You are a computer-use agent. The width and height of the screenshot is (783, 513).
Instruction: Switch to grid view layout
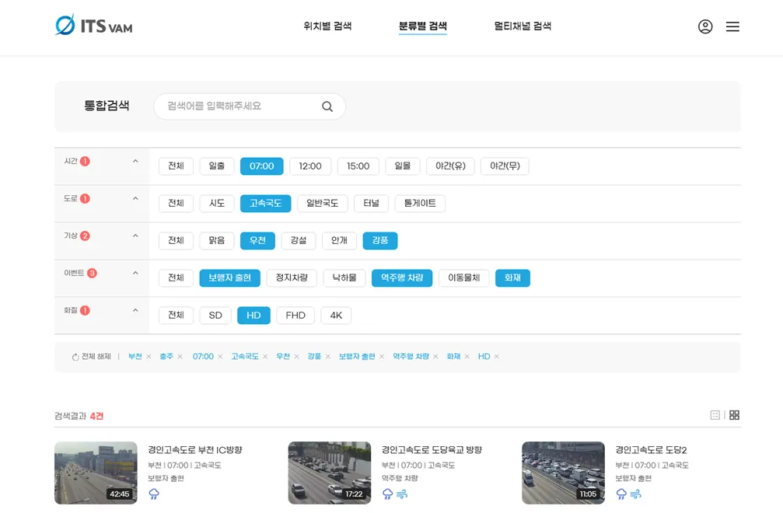click(734, 415)
